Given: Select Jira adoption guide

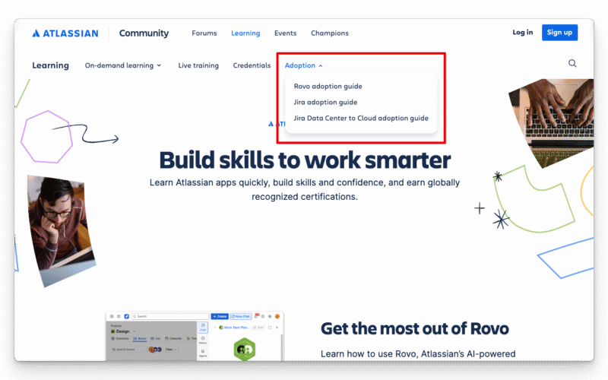Looking at the screenshot, I should [x=325, y=102].
